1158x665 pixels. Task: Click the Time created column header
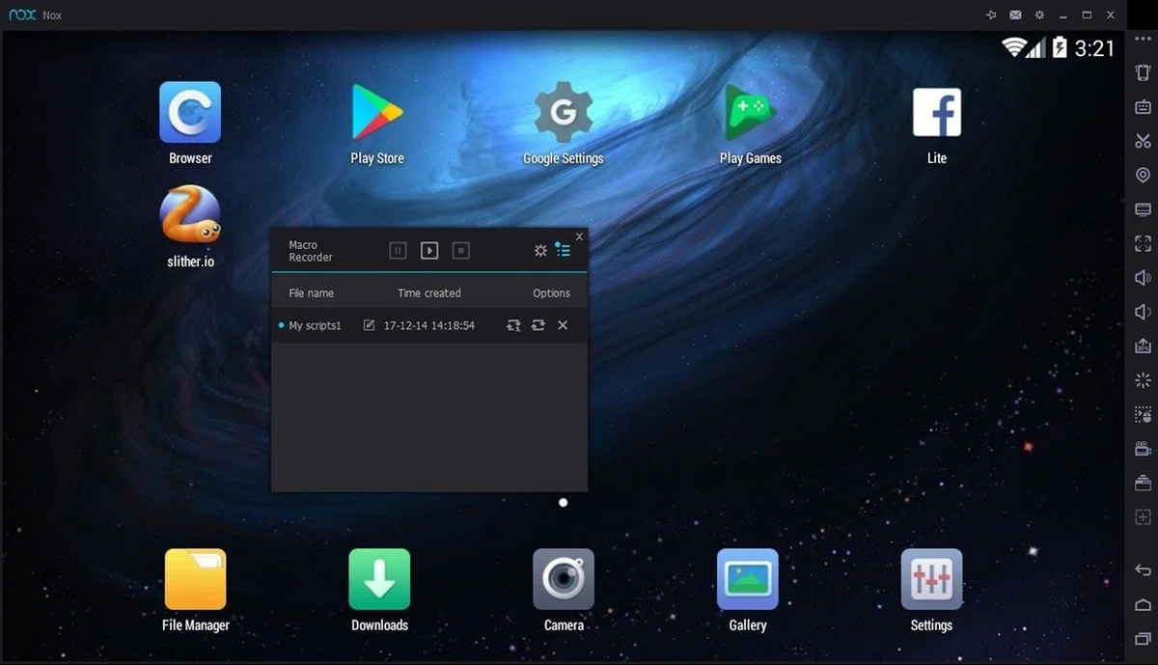[x=429, y=293]
